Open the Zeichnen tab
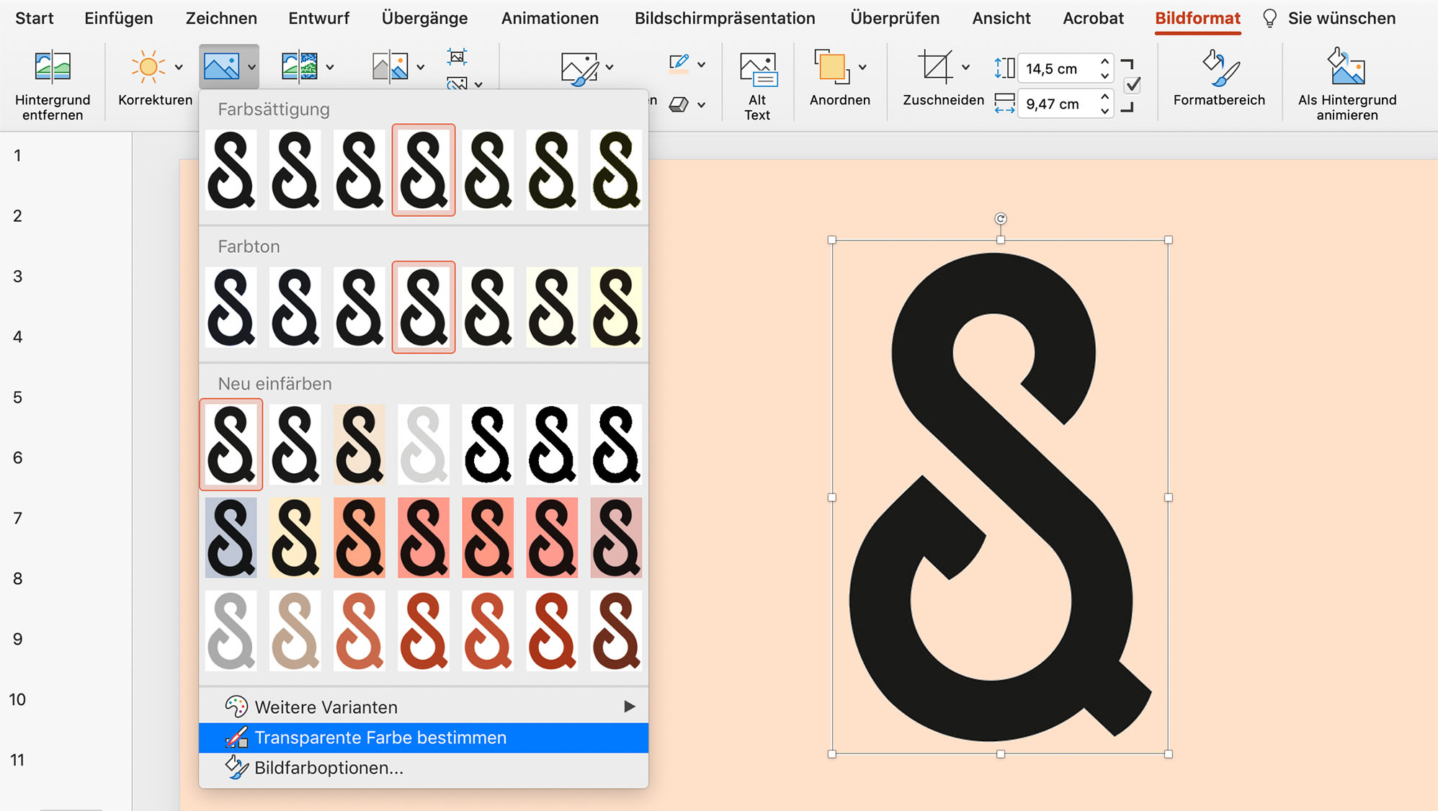 (221, 19)
